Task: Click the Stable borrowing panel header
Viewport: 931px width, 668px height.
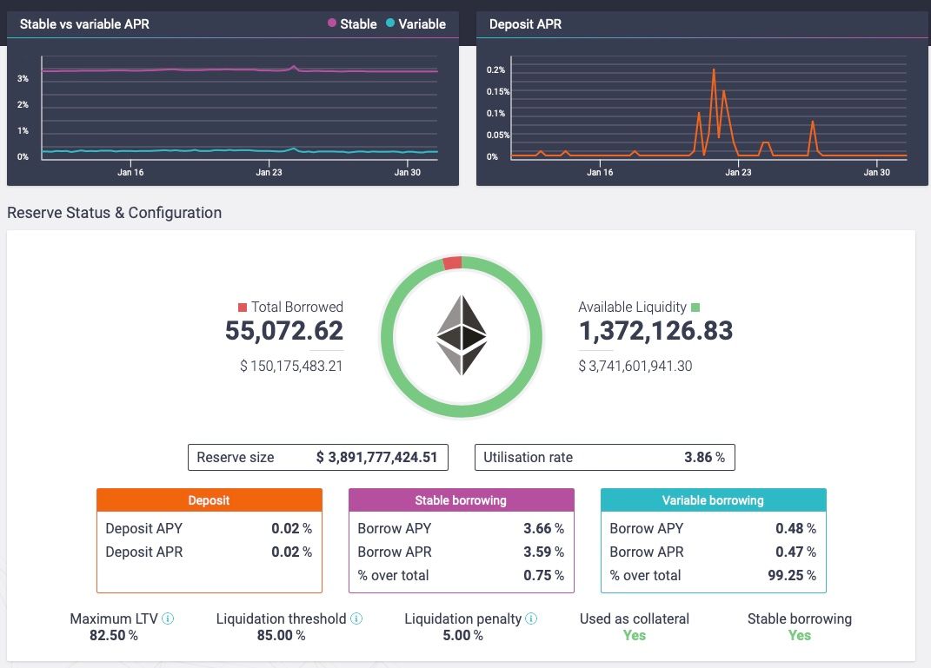Action: (x=462, y=500)
